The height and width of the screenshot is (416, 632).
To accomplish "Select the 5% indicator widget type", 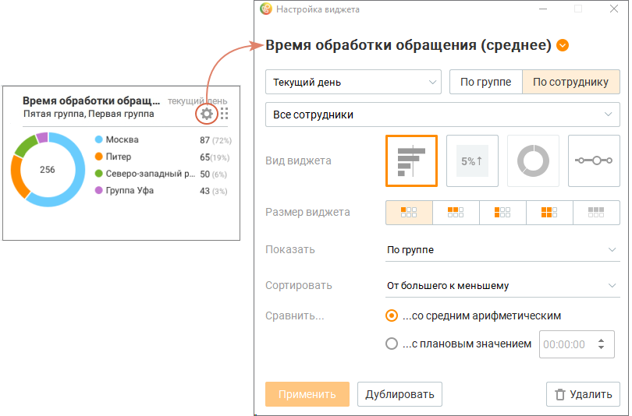I will click(472, 161).
